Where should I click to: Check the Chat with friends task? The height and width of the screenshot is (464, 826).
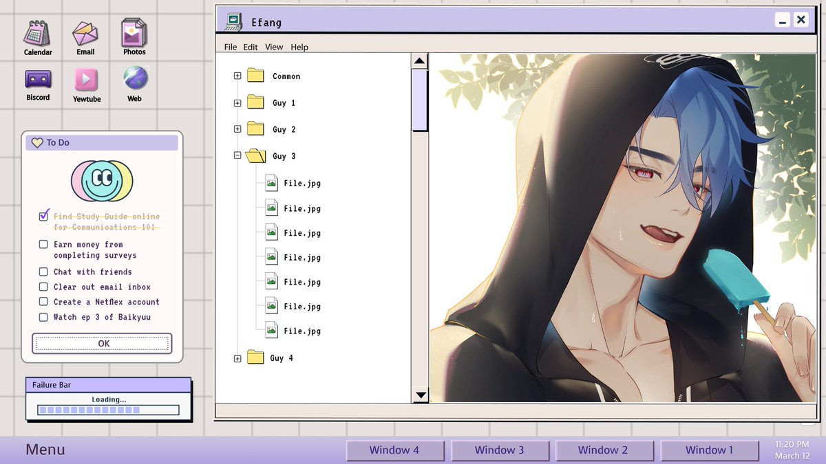pyautogui.click(x=43, y=272)
